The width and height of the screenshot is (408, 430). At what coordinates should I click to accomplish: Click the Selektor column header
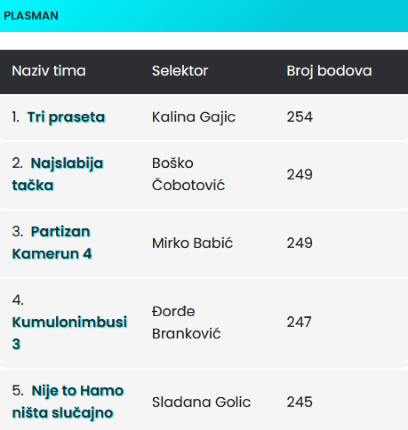click(x=180, y=71)
